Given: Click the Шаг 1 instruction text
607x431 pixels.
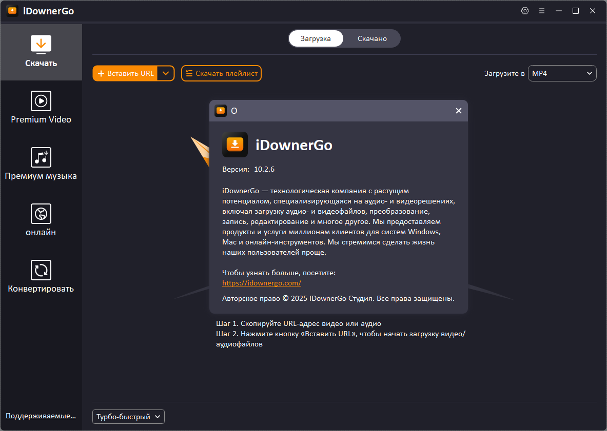Looking at the screenshot, I should [299, 323].
